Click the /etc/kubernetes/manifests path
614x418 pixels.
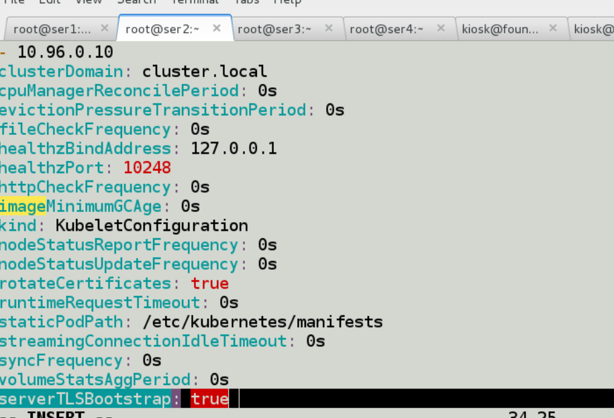pyautogui.click(x=263, y=322)
